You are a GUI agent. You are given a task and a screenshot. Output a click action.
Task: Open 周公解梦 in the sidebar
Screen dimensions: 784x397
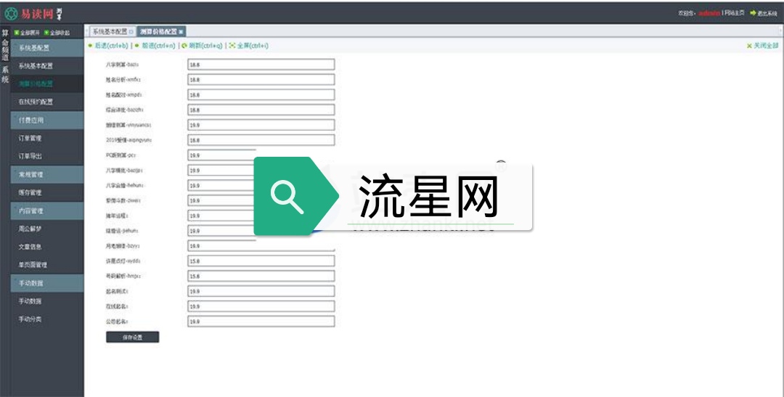click(x=47, y=229)
